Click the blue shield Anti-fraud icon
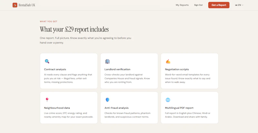Screen dimensions: 258x133 [x=107, y=100]
